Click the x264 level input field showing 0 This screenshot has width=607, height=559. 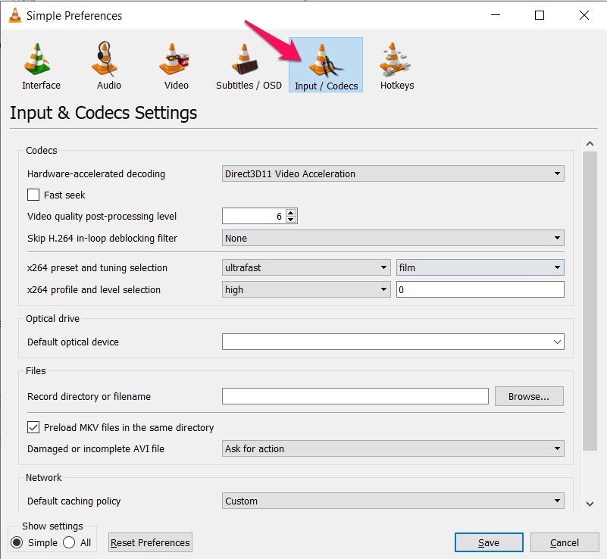(480, 289)
